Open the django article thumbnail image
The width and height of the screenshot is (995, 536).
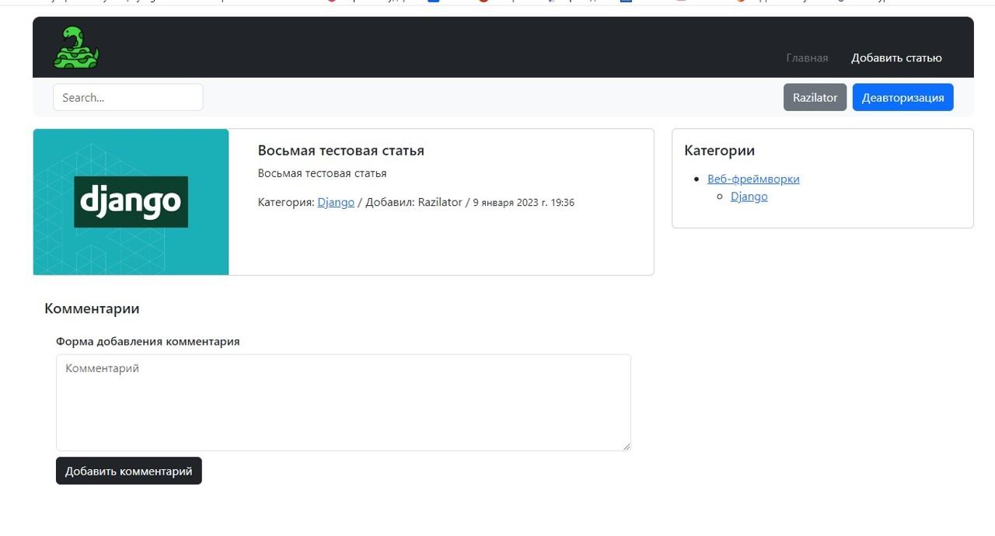coord(131,202)
